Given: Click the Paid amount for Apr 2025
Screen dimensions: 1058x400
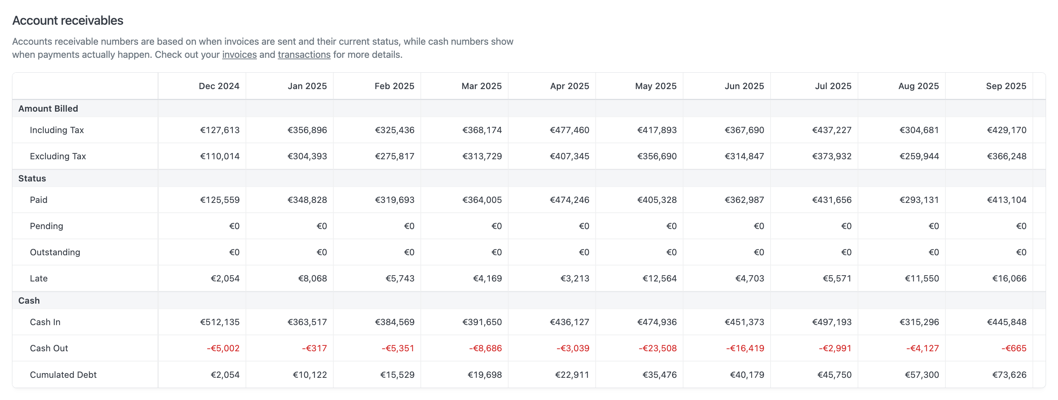Looking at the screenshot, I should pyautogui.click(x=569, y=200).
